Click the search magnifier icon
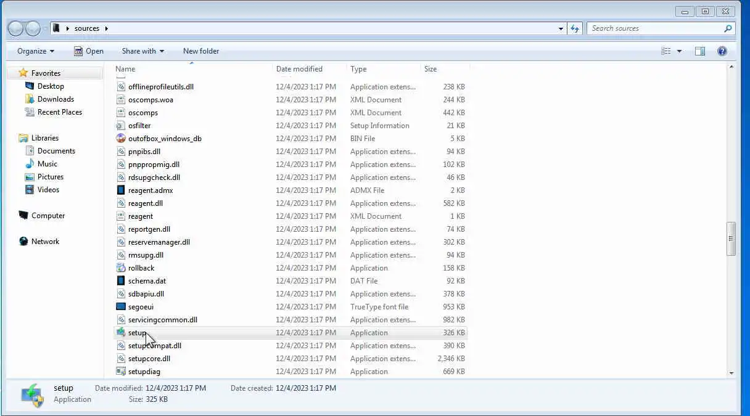750x416 pixels. pyautogui.click(x=728, y=28)
